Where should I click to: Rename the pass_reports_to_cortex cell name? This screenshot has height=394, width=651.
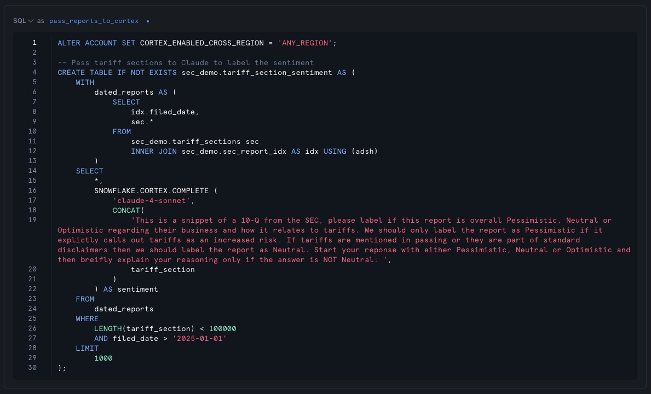click(94, 21)
